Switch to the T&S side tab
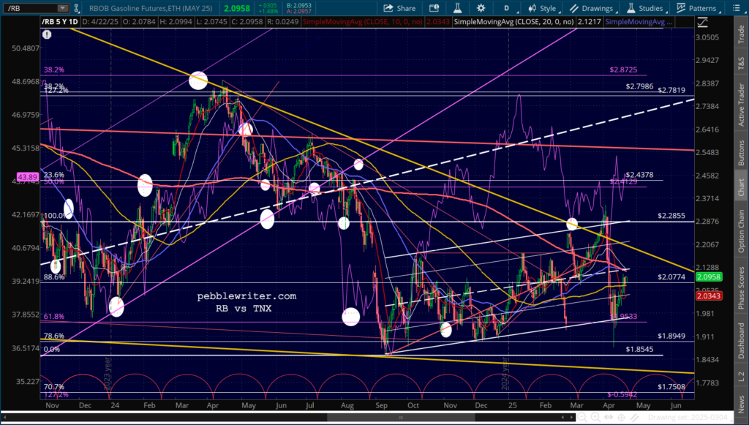749x425 pixels. 741,62
